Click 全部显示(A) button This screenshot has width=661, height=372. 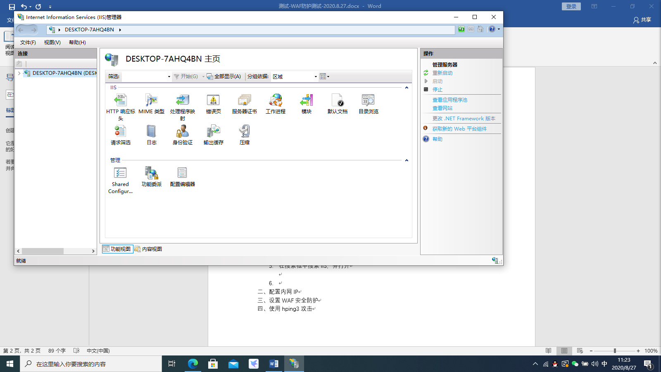tap(224, 76)
